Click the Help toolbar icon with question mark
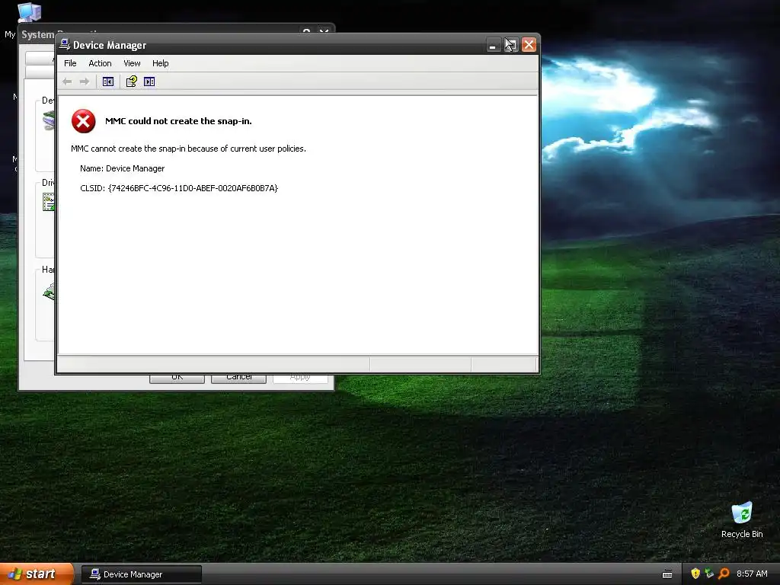This screenshot has height=585, width=780. point(131,82)
